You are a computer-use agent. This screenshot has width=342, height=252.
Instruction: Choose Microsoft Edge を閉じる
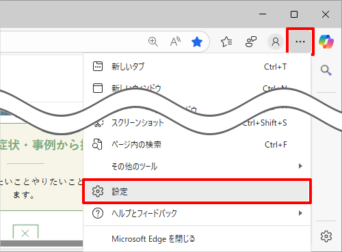coord(197,239)
